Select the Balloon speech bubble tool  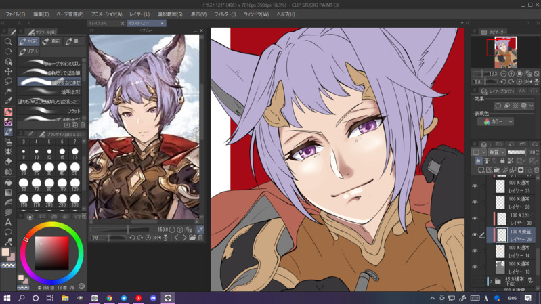pos(8,232)
